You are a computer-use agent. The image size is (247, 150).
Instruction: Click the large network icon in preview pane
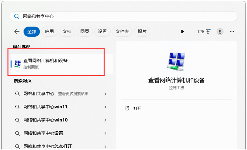click(x=176, y=62)
